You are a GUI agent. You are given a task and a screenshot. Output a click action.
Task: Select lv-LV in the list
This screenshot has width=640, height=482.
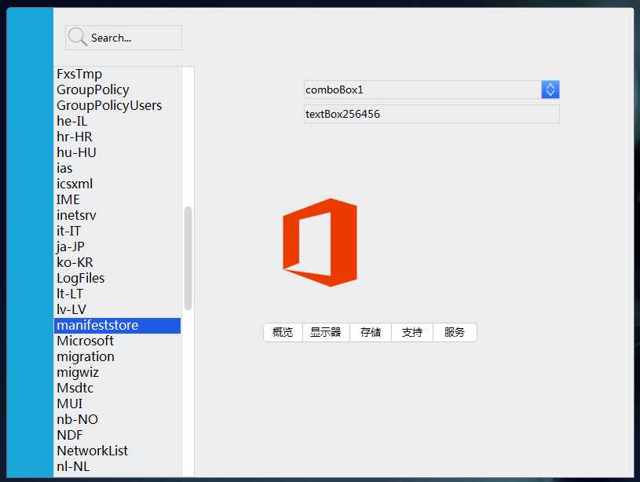coord(117,310)
